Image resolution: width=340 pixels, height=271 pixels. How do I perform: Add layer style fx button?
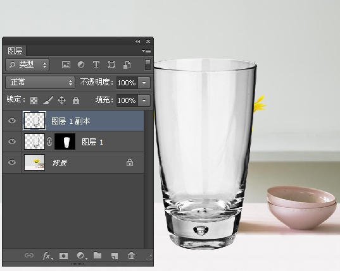[x=47, y=256]
